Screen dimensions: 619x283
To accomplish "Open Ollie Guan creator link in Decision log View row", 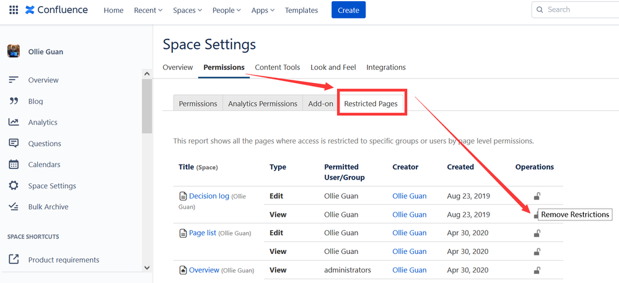I will (410, 214).
